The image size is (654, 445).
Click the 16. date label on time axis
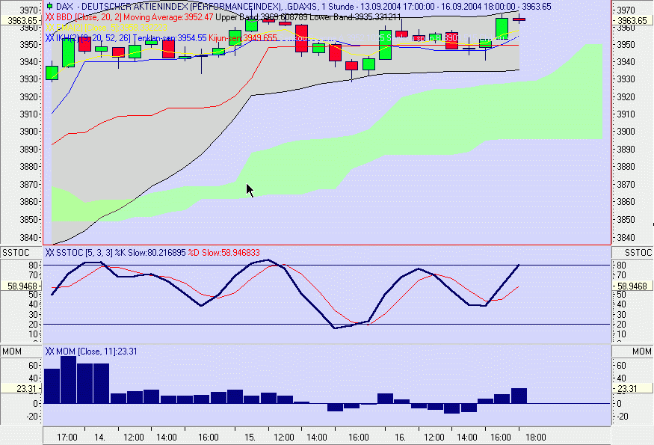coord(400,437)
